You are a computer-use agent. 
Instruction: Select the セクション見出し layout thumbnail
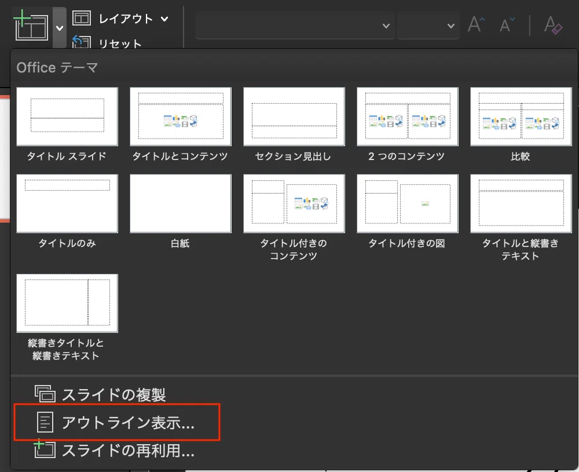(x=294, y=117)
